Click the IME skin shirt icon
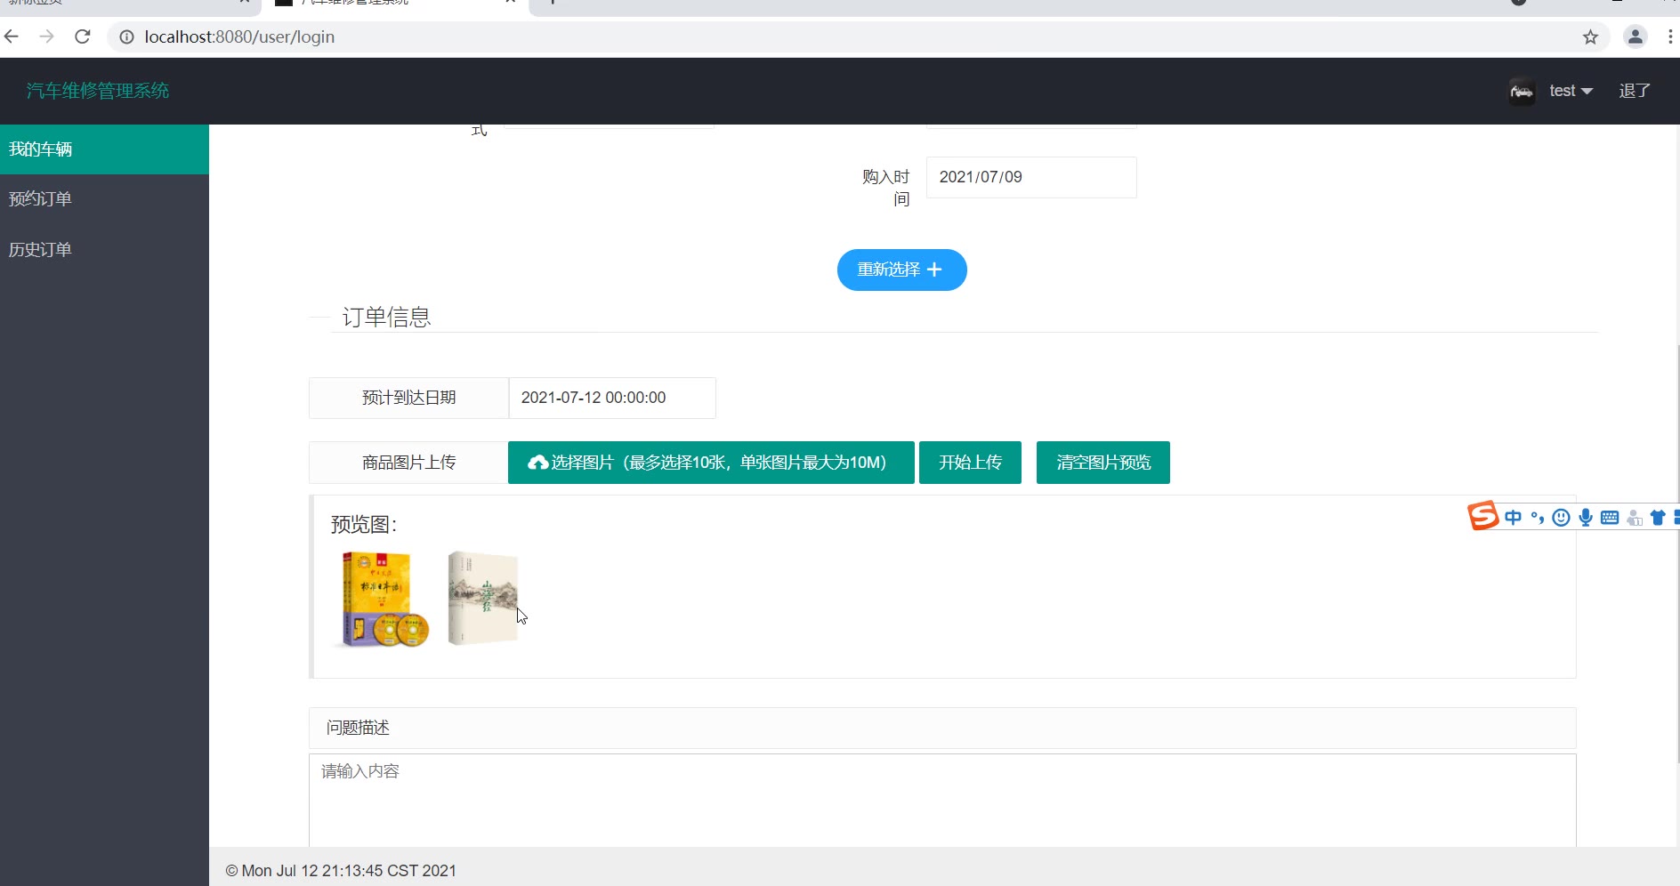Viewport: 1680px width, 886px height. pyautogui.click(x=1658, y=518)
